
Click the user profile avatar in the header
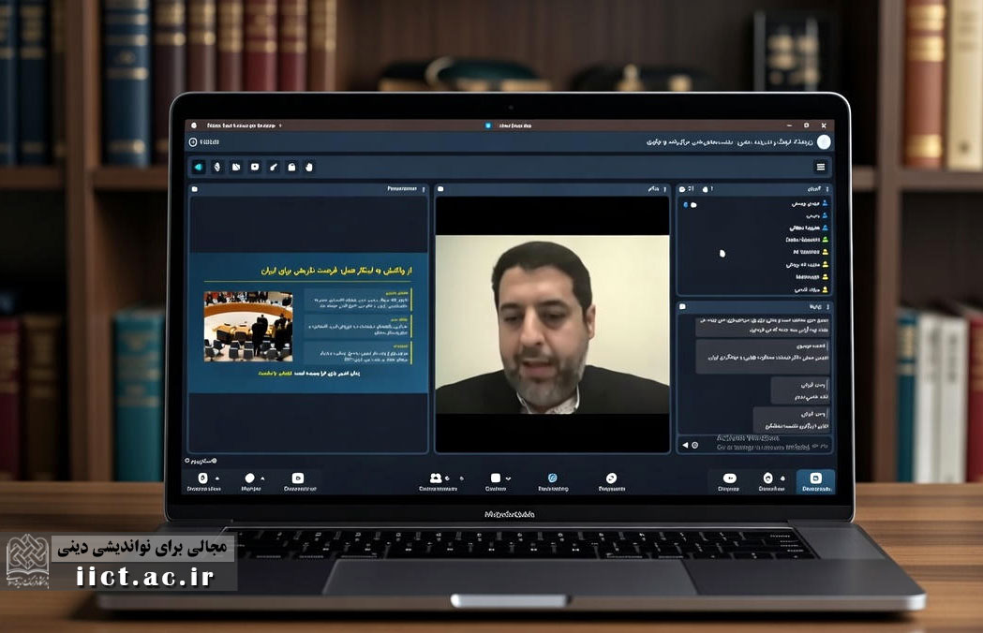tap(824, 141)
